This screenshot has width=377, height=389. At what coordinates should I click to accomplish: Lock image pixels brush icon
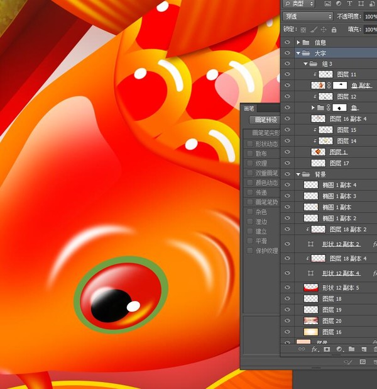point(314,30)
